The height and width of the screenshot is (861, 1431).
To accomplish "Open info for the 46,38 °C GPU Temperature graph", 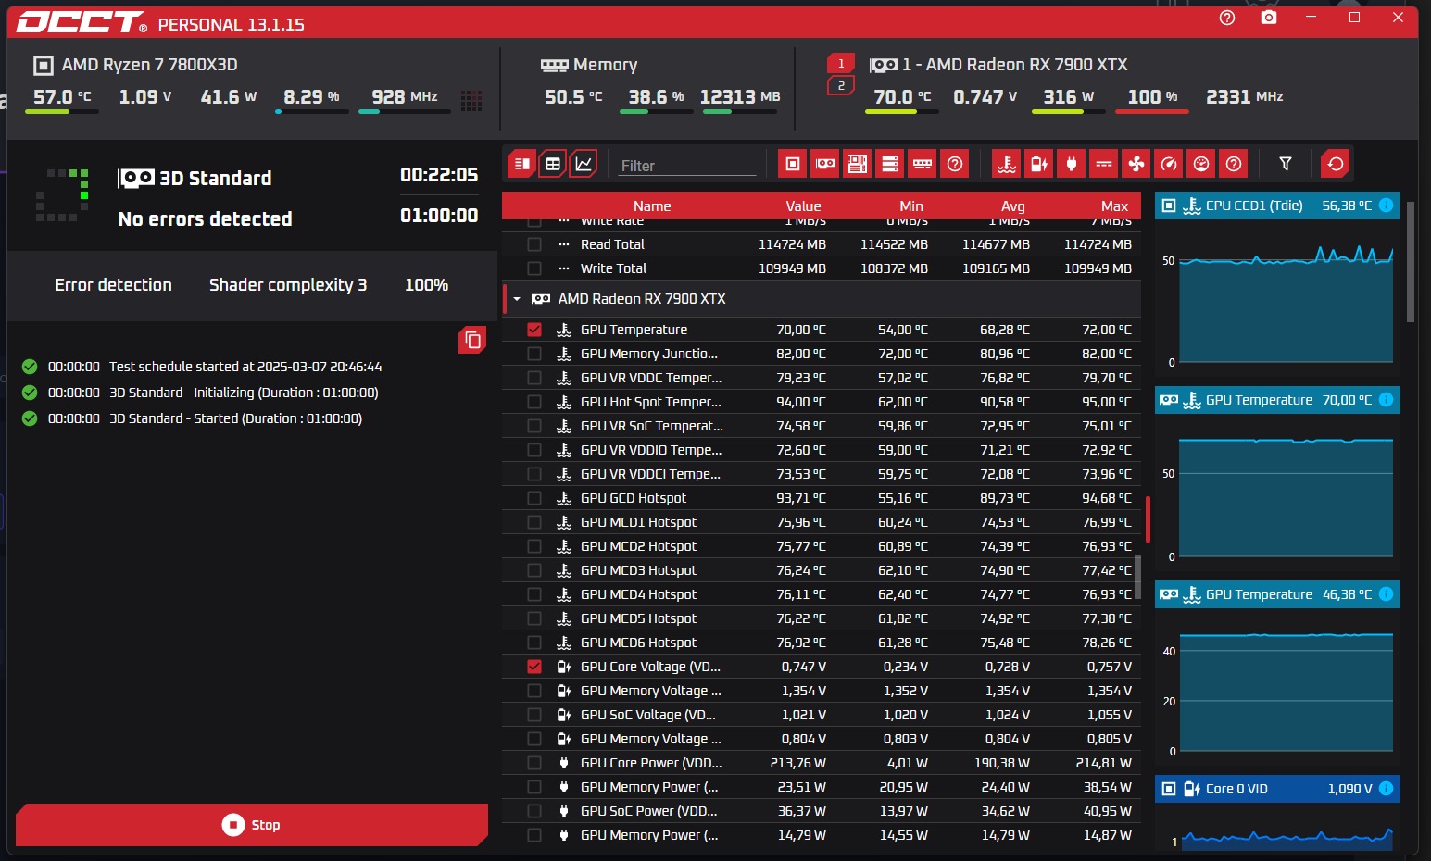I will click(1386, 594).
